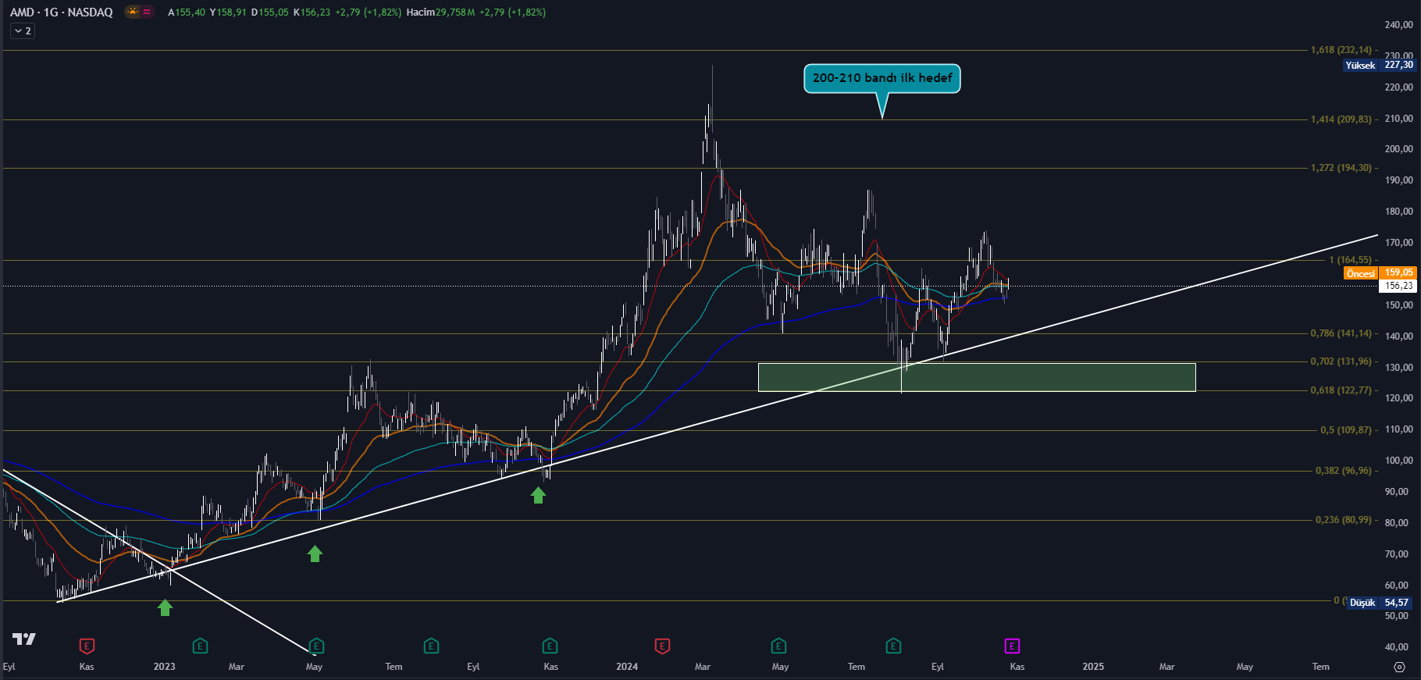Screen dimensions: 1421x680
Task: Open green earnings marker where descending trendline ends
Action: pos(315,646)
